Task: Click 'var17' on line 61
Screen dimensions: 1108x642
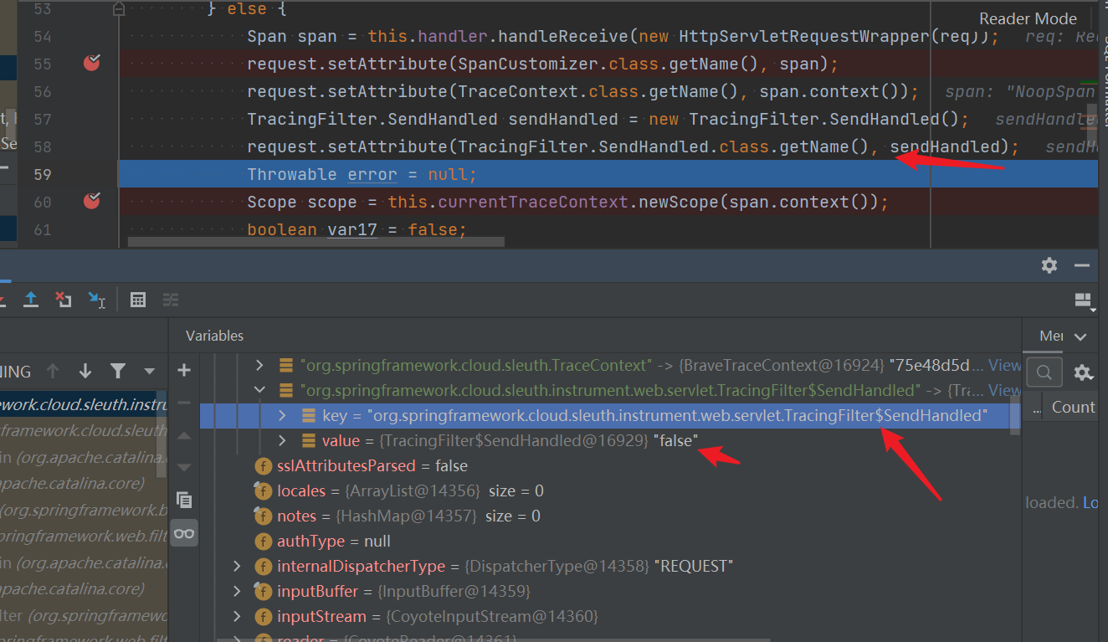Action: (352, 229)
